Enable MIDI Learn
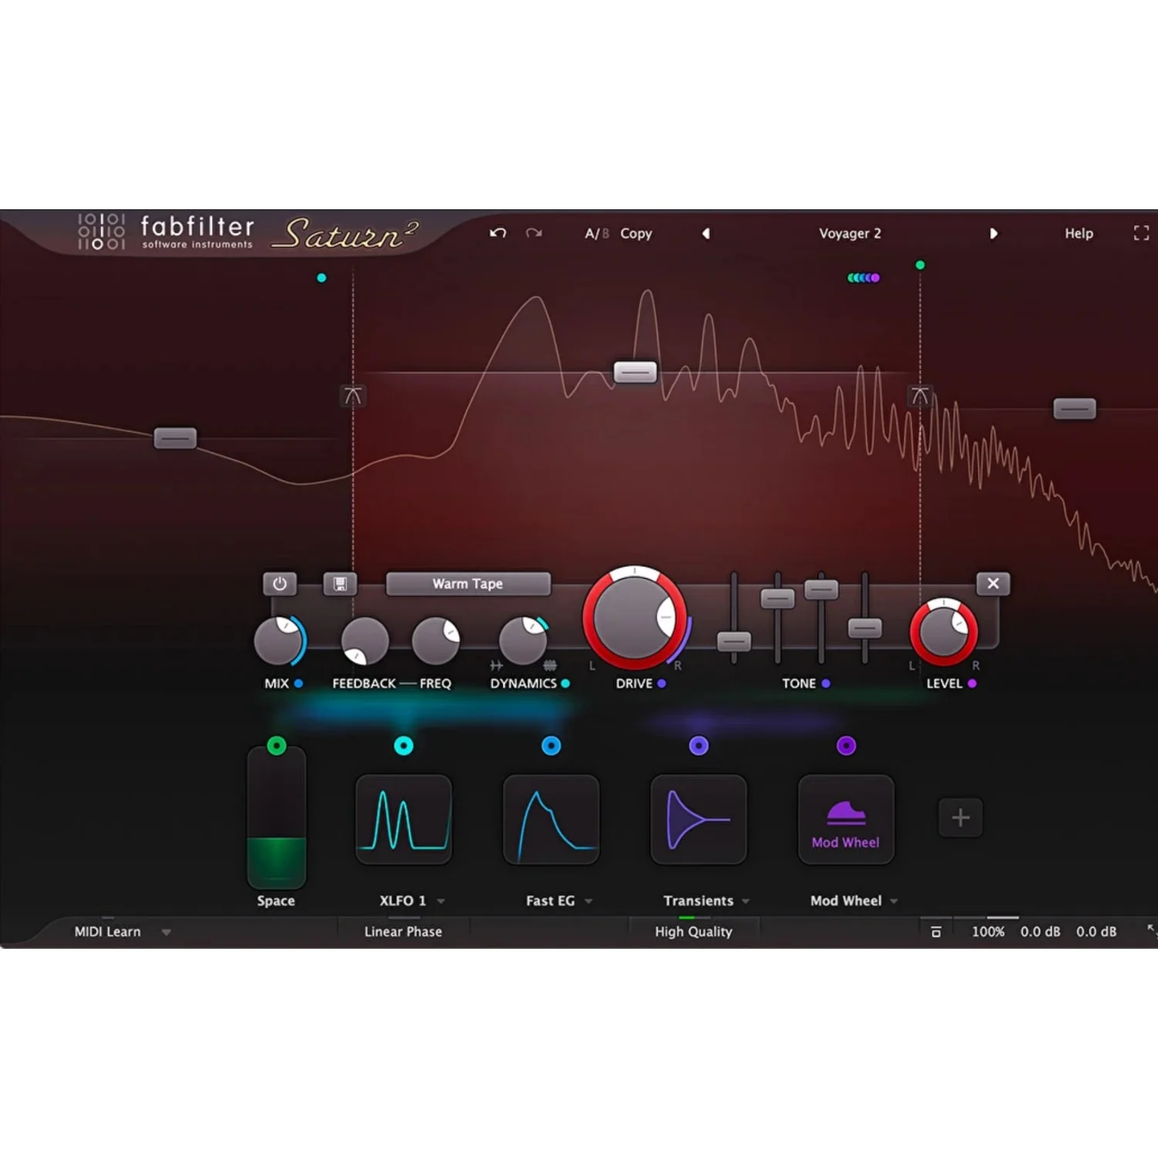The height and width of the screenshot is (1158, 1158). 107,932
